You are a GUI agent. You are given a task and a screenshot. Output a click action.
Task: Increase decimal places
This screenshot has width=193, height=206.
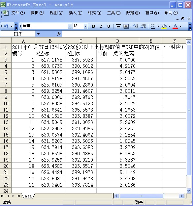point(135,26)
